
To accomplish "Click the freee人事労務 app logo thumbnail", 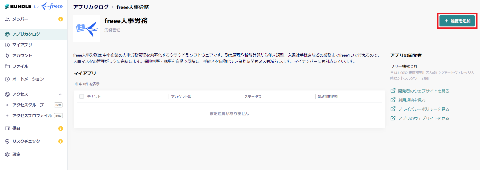I will tap(87, 29).
